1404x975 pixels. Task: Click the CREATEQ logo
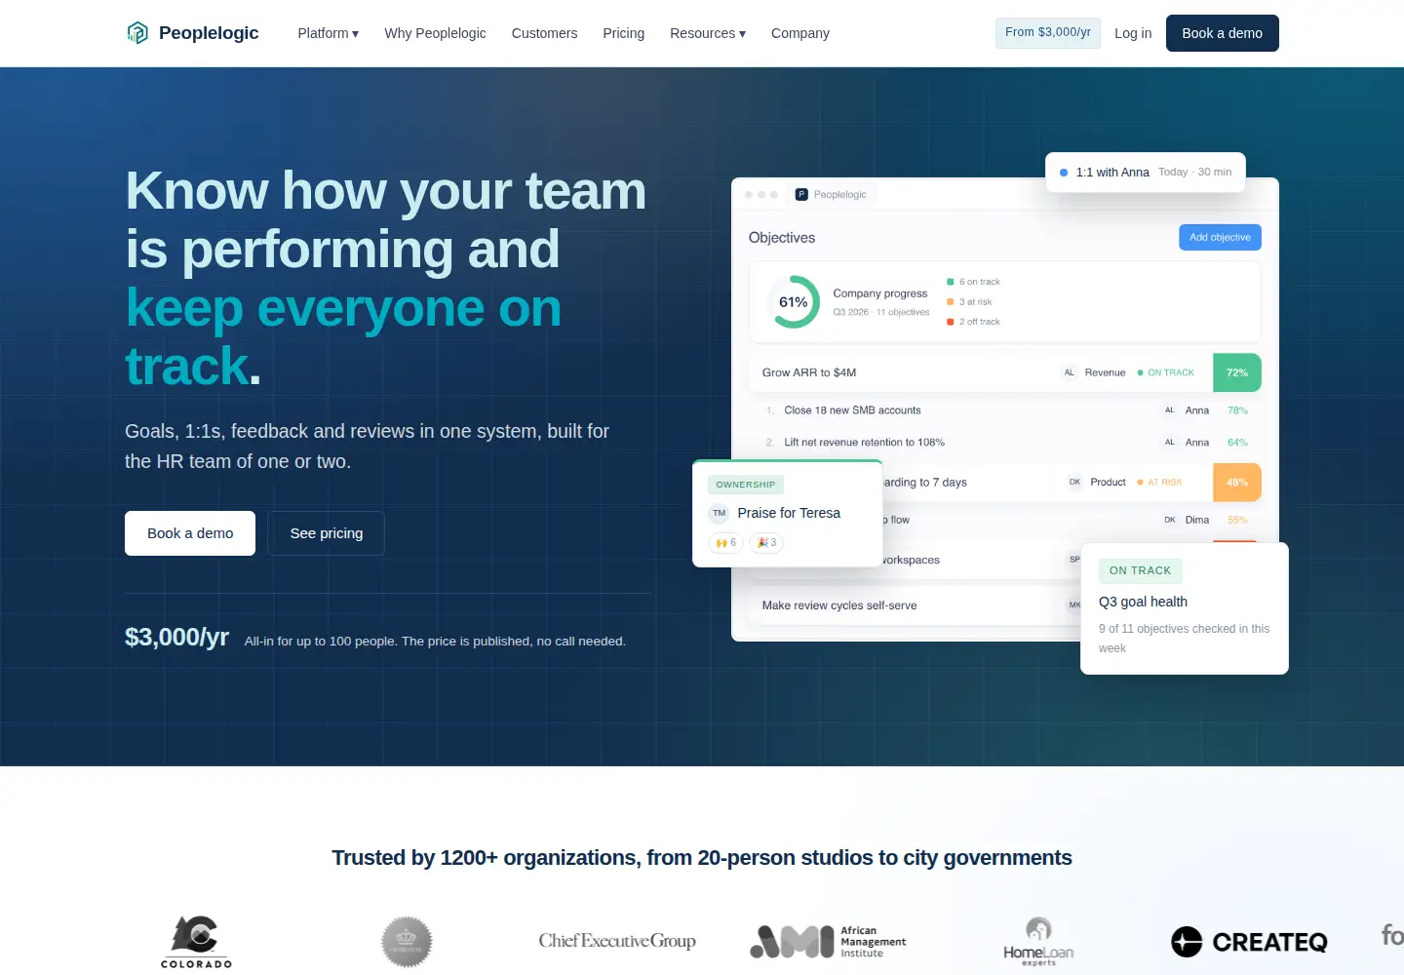coord(1249,942)
